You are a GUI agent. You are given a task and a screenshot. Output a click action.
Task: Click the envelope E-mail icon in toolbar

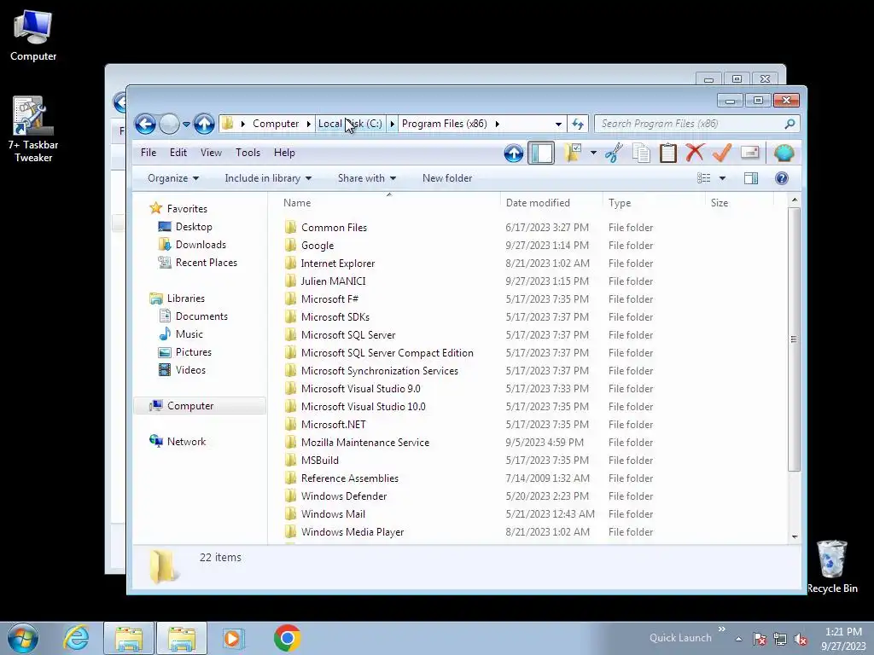(x=750, y=153)
